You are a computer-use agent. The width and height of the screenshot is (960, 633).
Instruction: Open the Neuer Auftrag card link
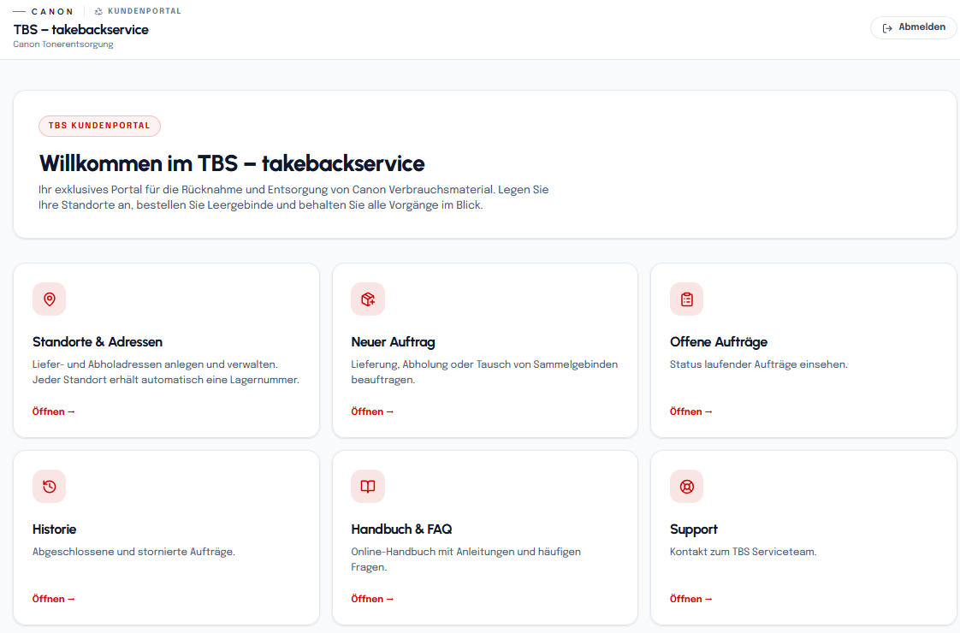click(x=372, y=411)
